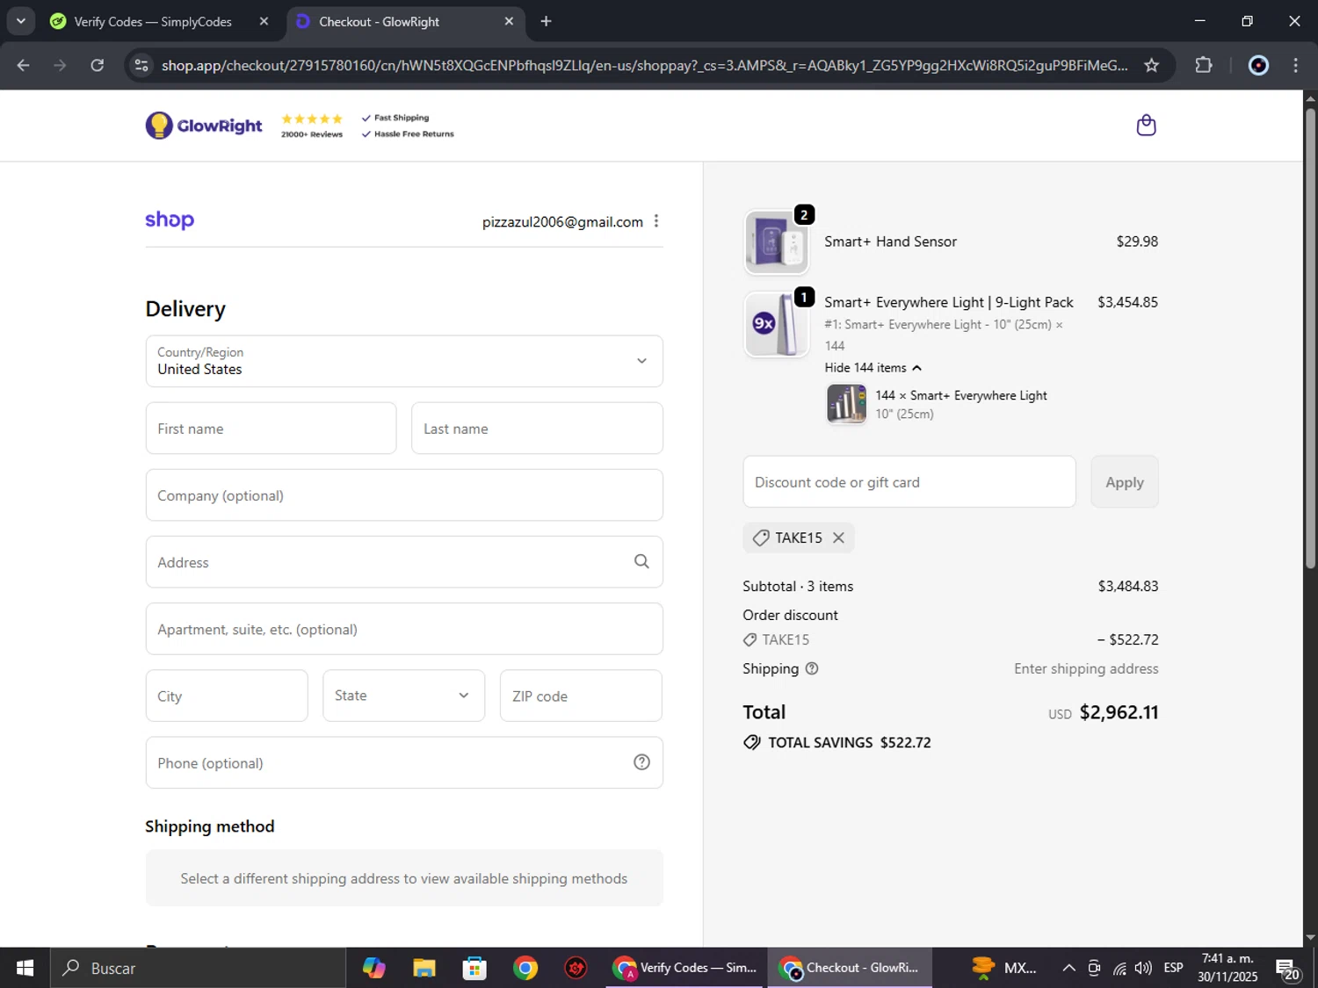The image size is (1318, 988).
Task: Close the Checkout GlowRight tab
Action: [509, 21]
